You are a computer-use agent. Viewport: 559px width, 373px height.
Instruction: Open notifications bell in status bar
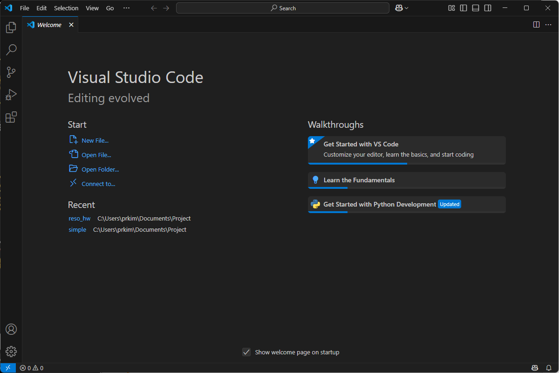pos(549,368)
